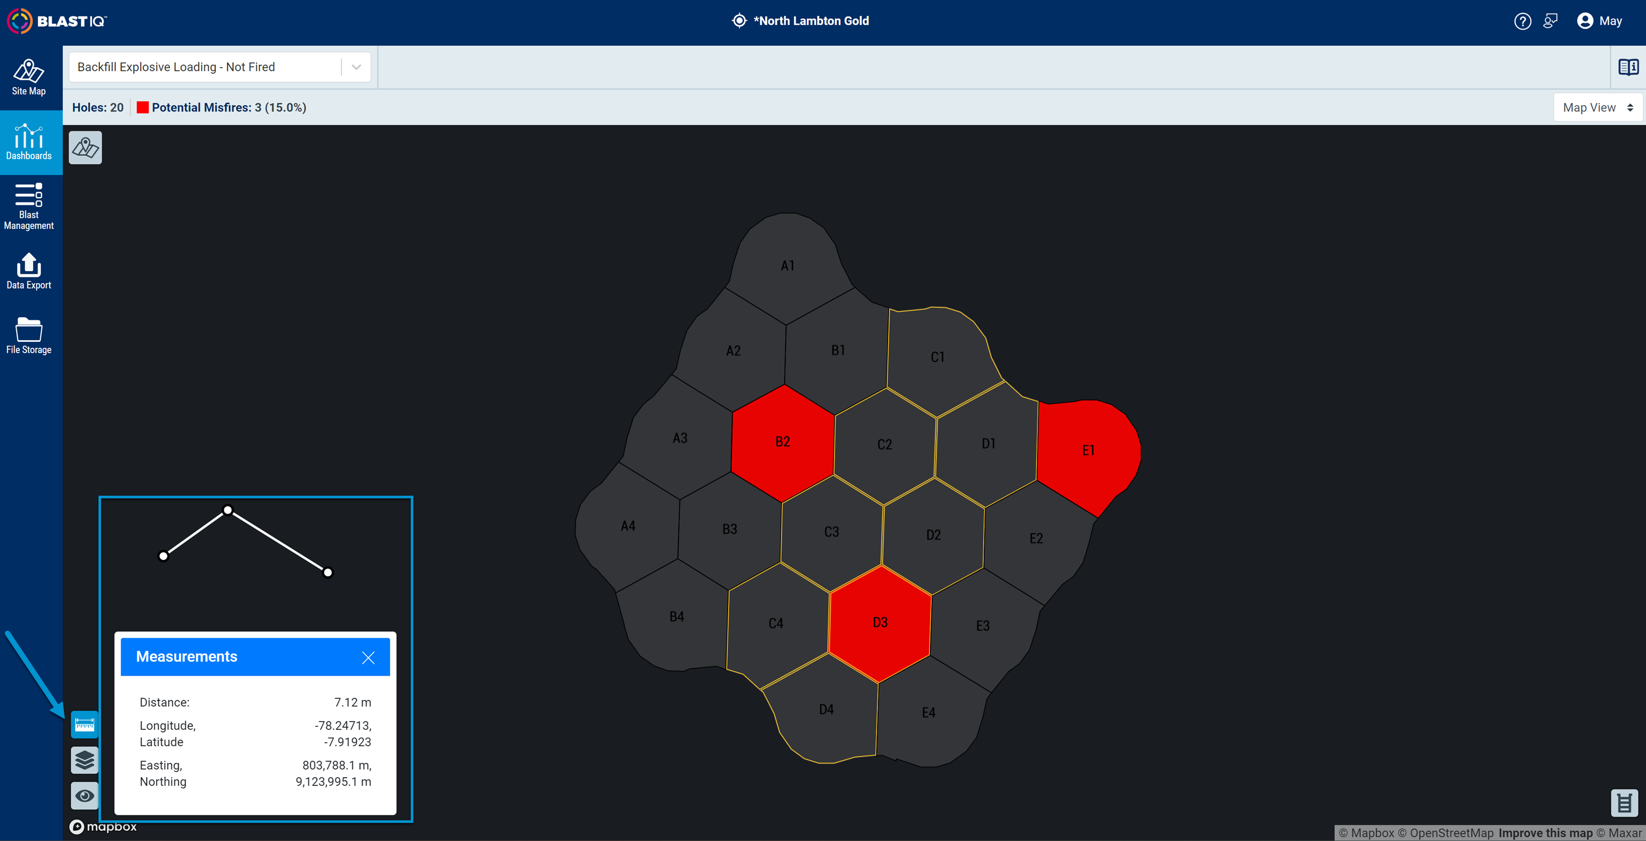Open Data Export from sidebar
This screenshot has height=841, width=1646.
29,271
